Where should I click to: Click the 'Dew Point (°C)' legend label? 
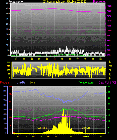[x=107, y=82]
